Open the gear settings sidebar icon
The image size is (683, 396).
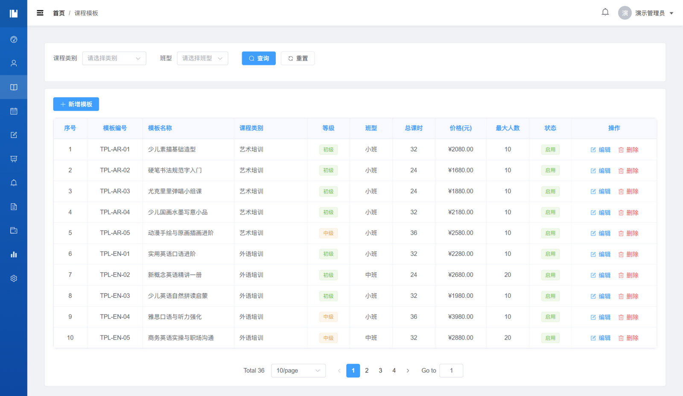pyautogui.click(x=14, y=278)
